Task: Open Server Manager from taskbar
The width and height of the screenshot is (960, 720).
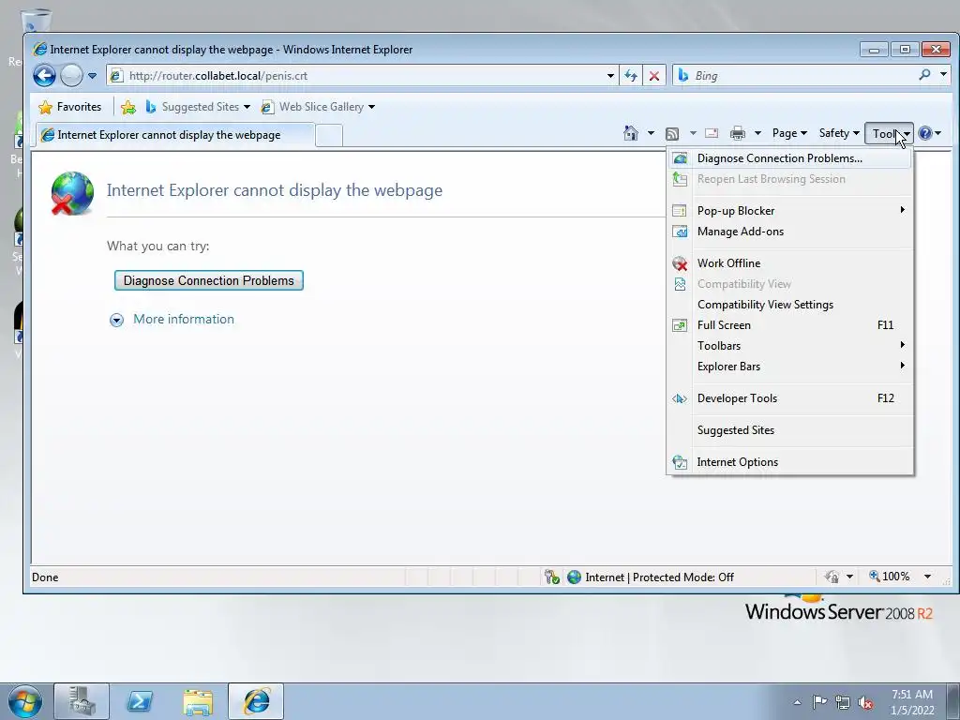Action: (x=82, y=701)
